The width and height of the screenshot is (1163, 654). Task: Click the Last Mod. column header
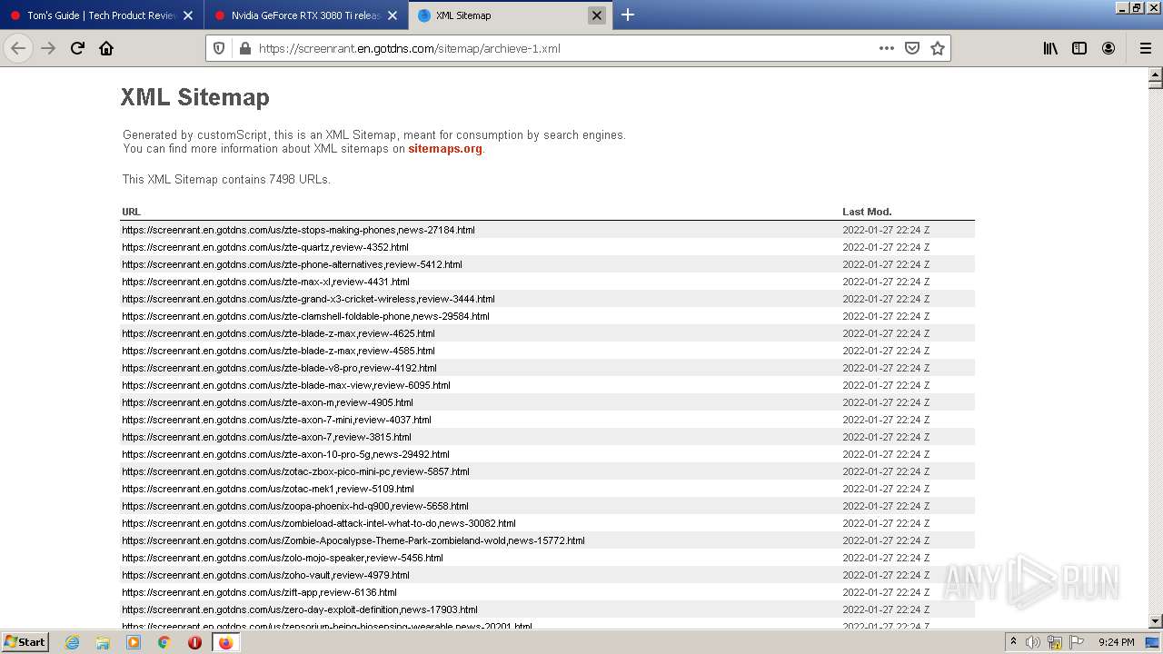tap(867, 212)
